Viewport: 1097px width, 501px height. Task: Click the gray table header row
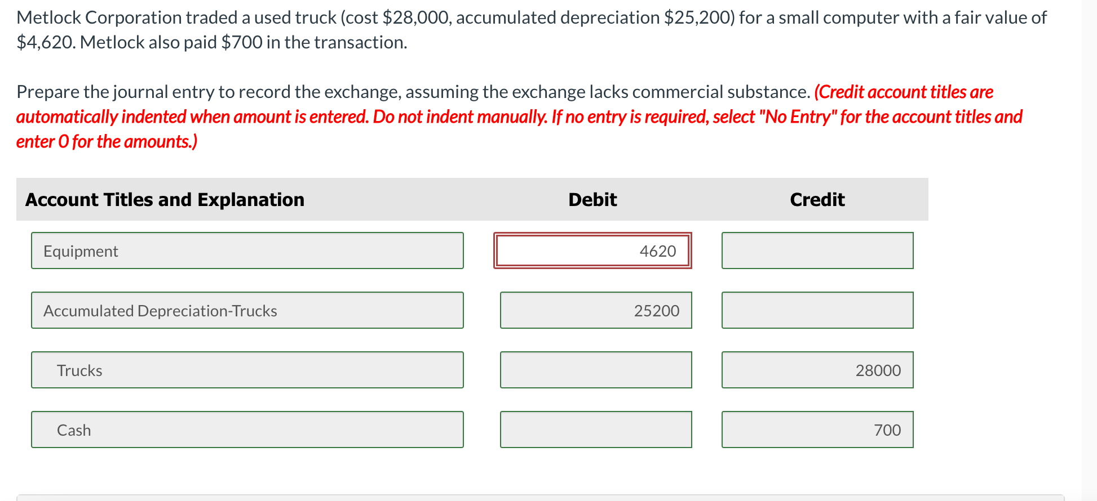471,199
